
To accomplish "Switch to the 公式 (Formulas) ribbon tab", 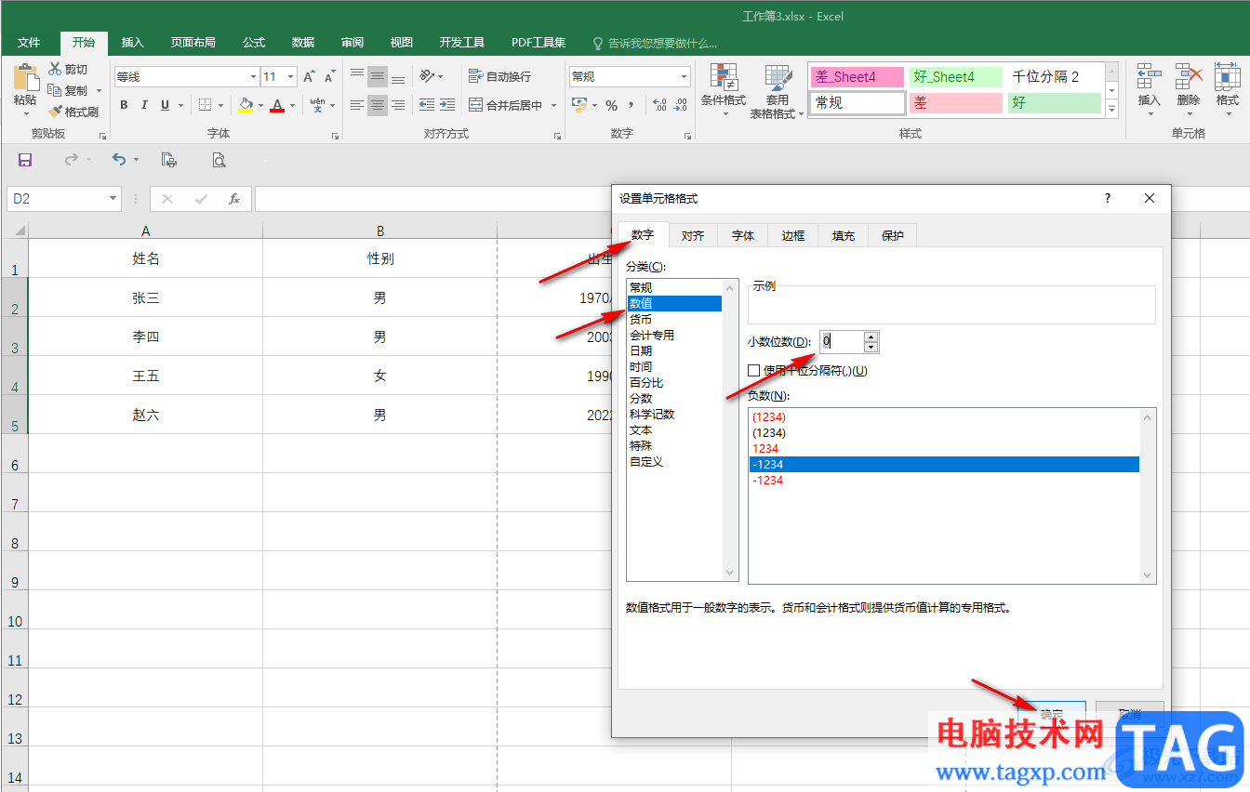I will [x=254, y=43].
